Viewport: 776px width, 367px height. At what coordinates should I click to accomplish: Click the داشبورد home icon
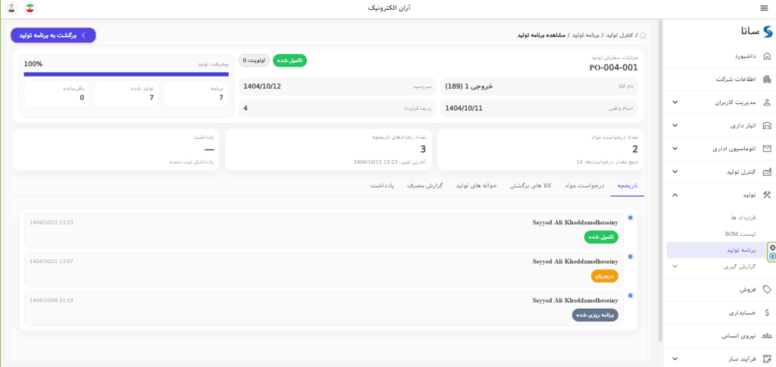point(767,56)
